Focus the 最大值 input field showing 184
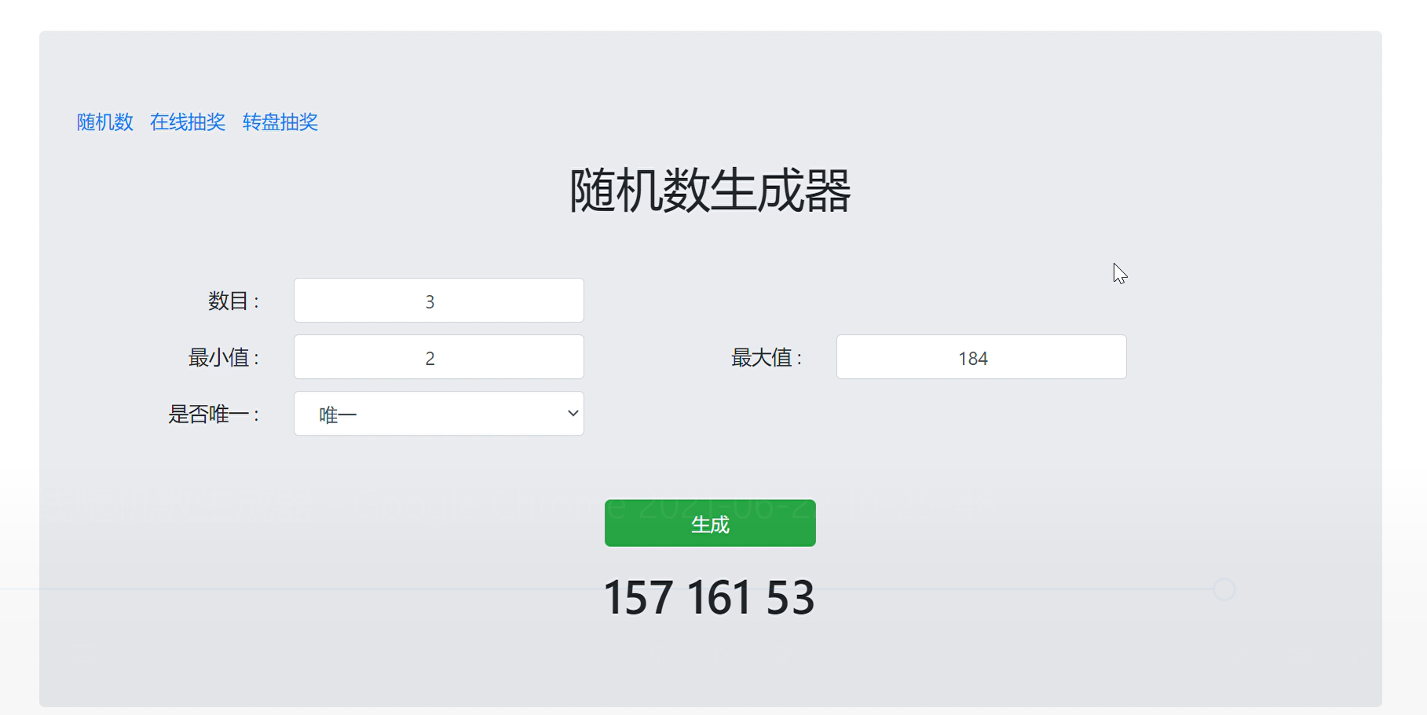 tap(982, 357)
